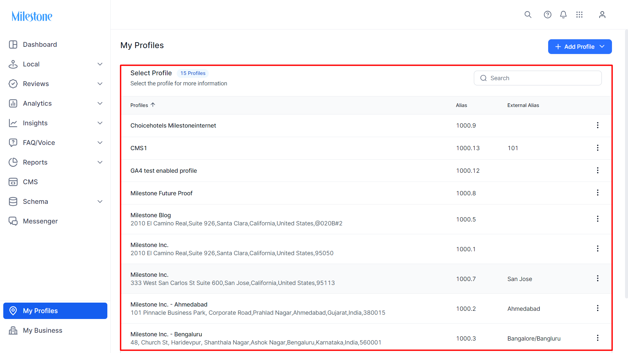Image resolution: width=628 pixels, height=353 pixels.
Task: Click the profile Search input field
Action: pyautogui.click(x=538, y=78)
